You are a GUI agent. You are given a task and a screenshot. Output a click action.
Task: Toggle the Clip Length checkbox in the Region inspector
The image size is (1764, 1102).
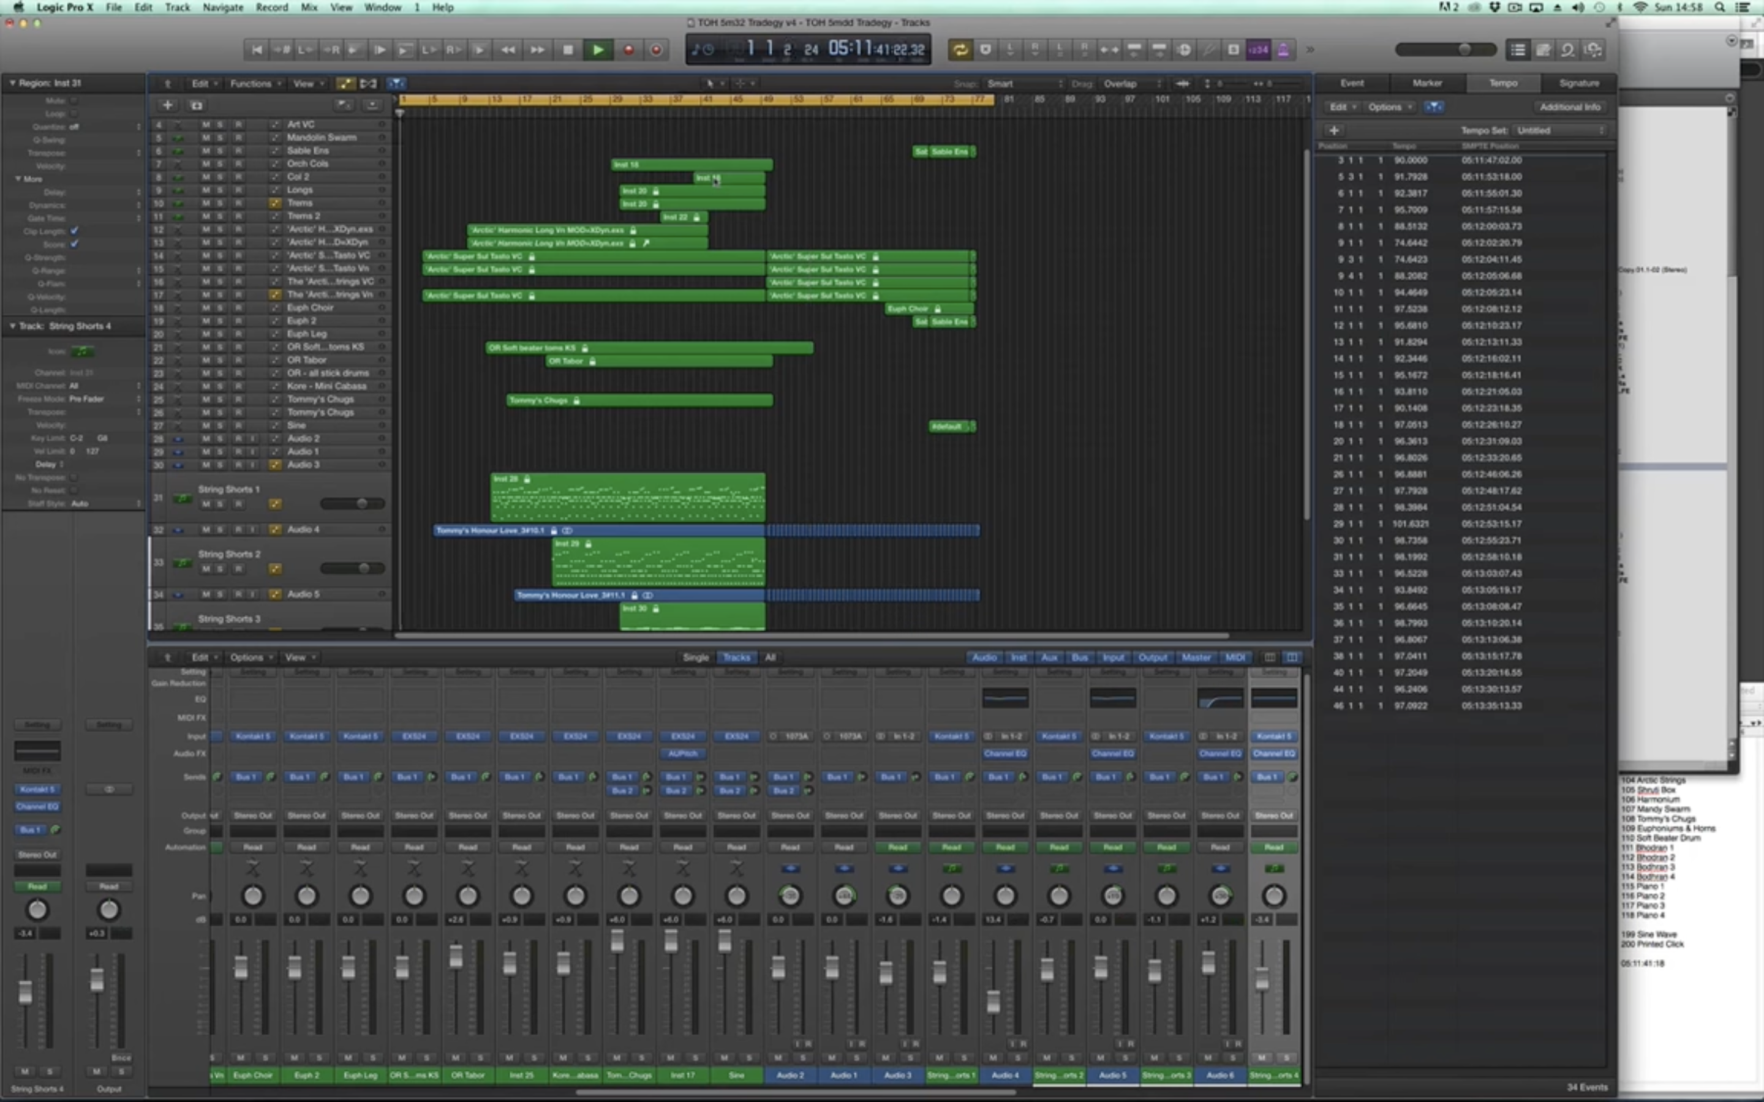(x=75, y=231)
